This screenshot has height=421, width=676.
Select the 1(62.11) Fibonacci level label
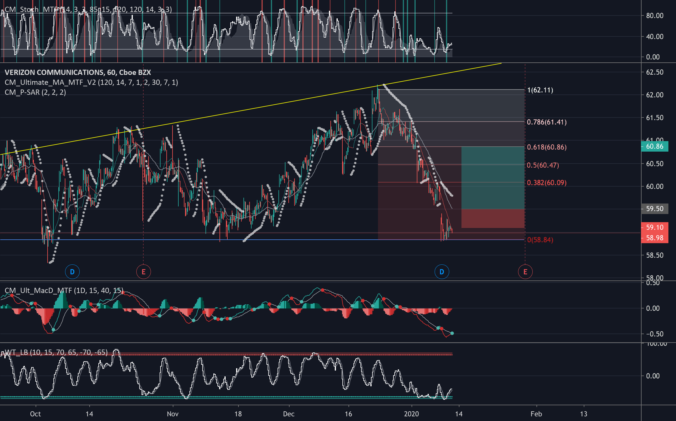coord(540,90)
